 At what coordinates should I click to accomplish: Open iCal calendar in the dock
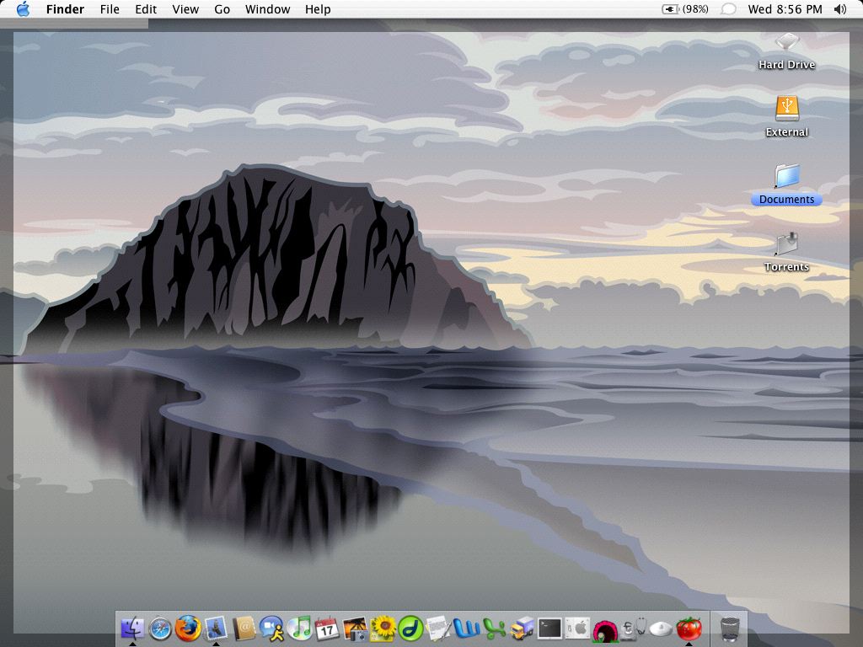point(327,628)
